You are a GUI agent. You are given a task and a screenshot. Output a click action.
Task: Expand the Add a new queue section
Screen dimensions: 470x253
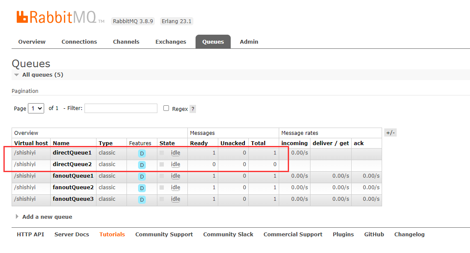pyautogui.click(x=44, y=217)
